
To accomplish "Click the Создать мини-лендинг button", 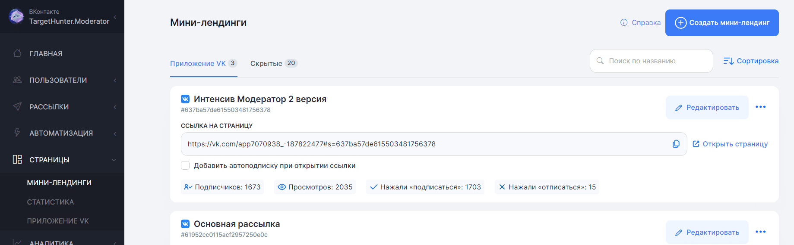I will [x=721, y=23].
